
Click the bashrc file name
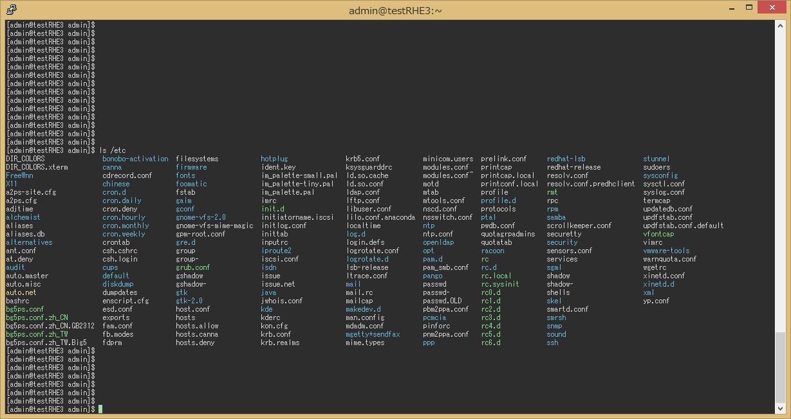pyautogui.click(x=17, y=301)
